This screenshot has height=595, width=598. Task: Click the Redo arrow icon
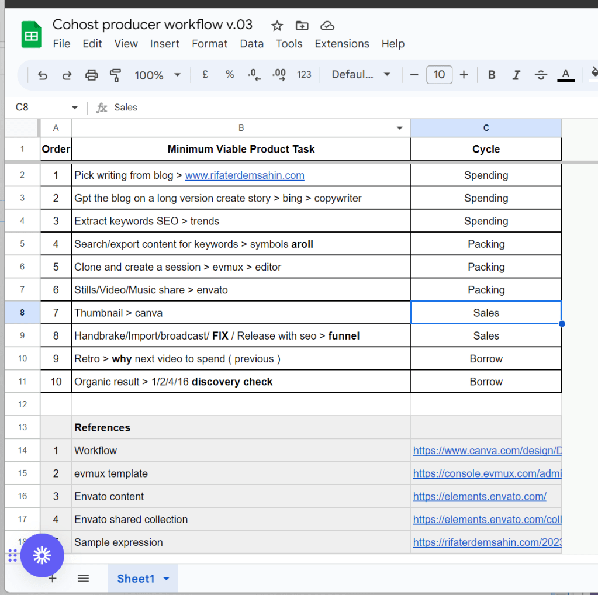67,75
